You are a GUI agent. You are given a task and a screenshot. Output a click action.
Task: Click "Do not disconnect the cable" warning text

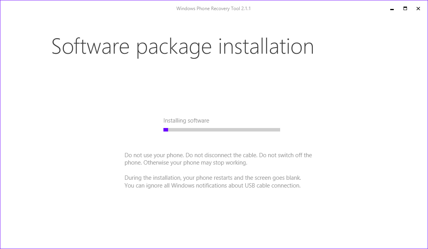(220, 155)
